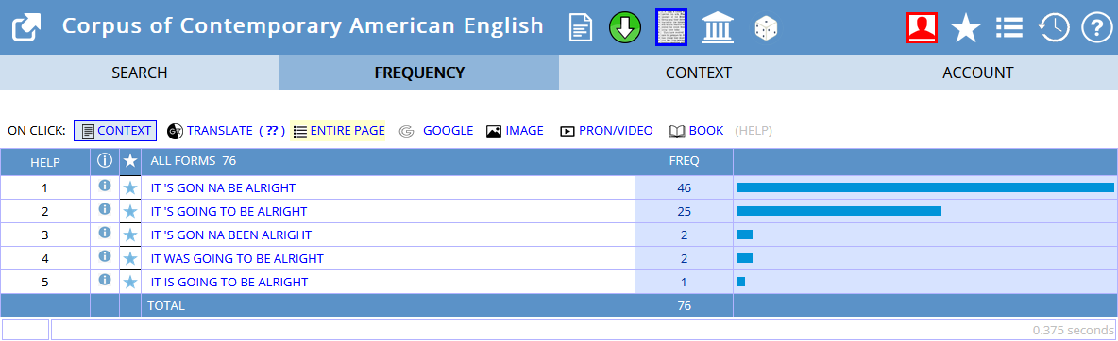
Task: Click frequency value 46
Action: click(684, 188)
